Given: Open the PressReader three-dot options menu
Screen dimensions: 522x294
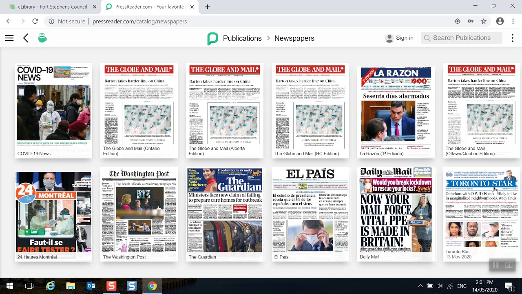Looking at the screenshot, I should [x=513, y=38].
